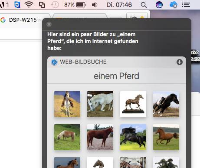Open the TeamViewer menu bar icon
Viewport: 200px width, 168px height.
click(17, 5)
